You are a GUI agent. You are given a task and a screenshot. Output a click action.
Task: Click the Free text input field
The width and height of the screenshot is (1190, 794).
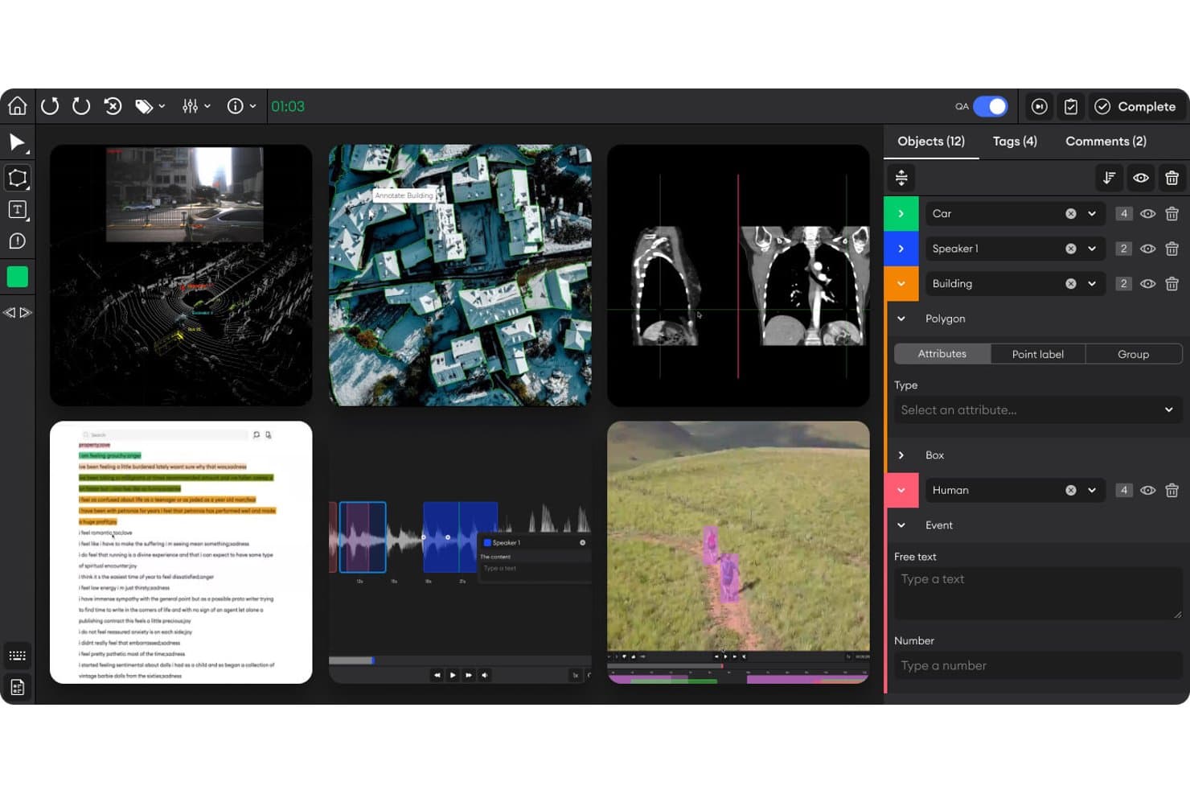[x=1038, y=594]
